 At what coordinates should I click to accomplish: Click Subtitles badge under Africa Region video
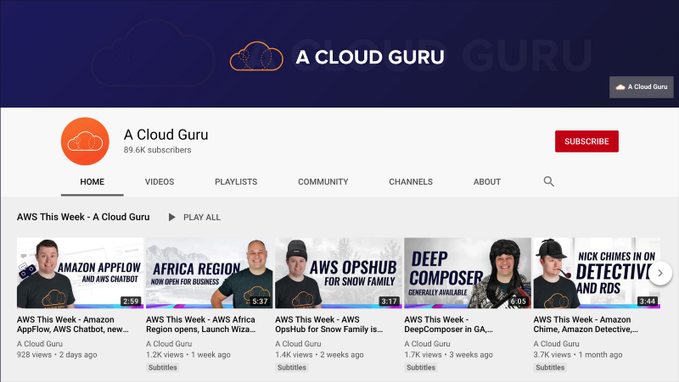[162, 368]
